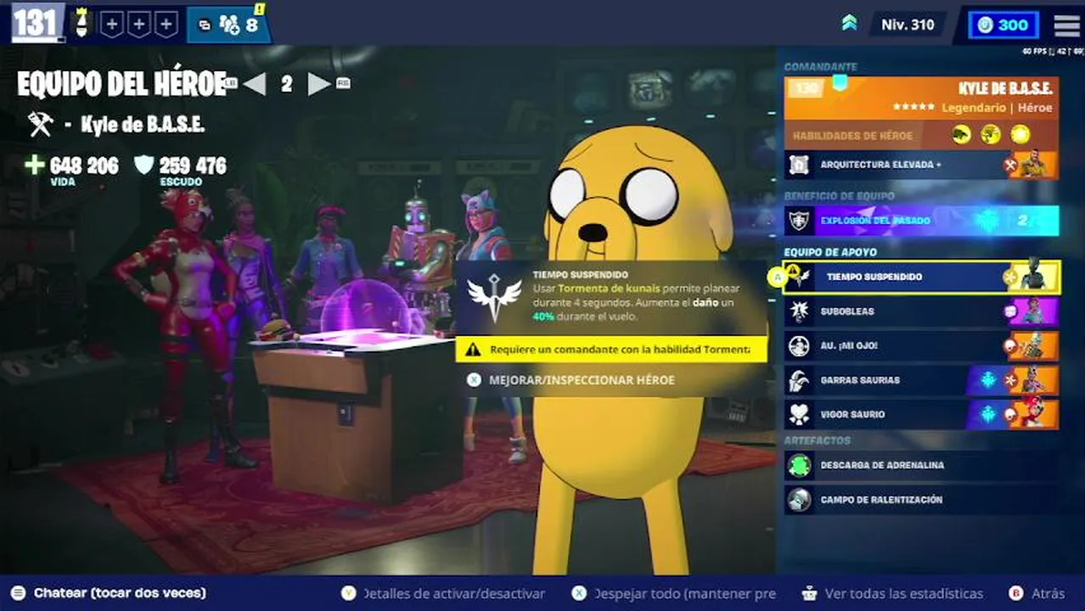This screenshot has width=1085, height=611.
Task: Click the green Descarga de Adrenalina icon
Action: click(x=799, y=465)
